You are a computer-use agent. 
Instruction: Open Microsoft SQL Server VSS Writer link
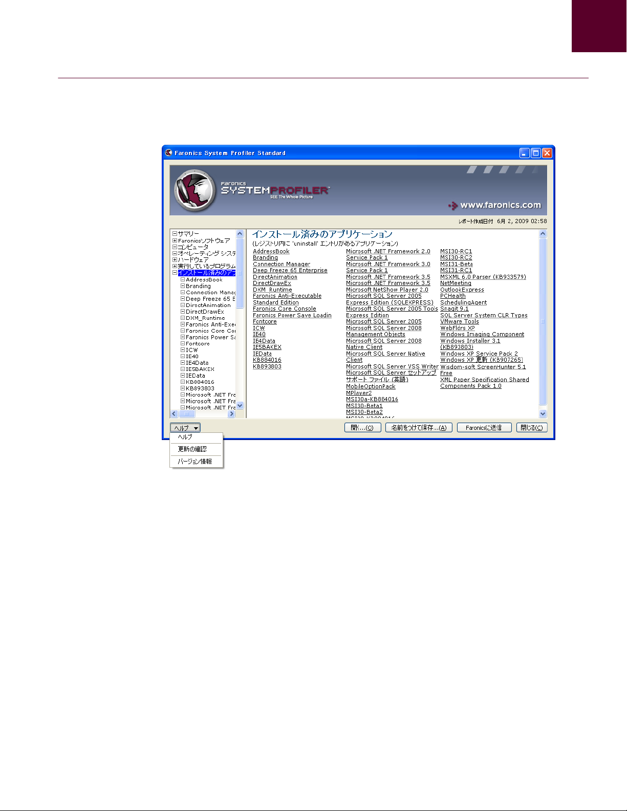(392, 366)
